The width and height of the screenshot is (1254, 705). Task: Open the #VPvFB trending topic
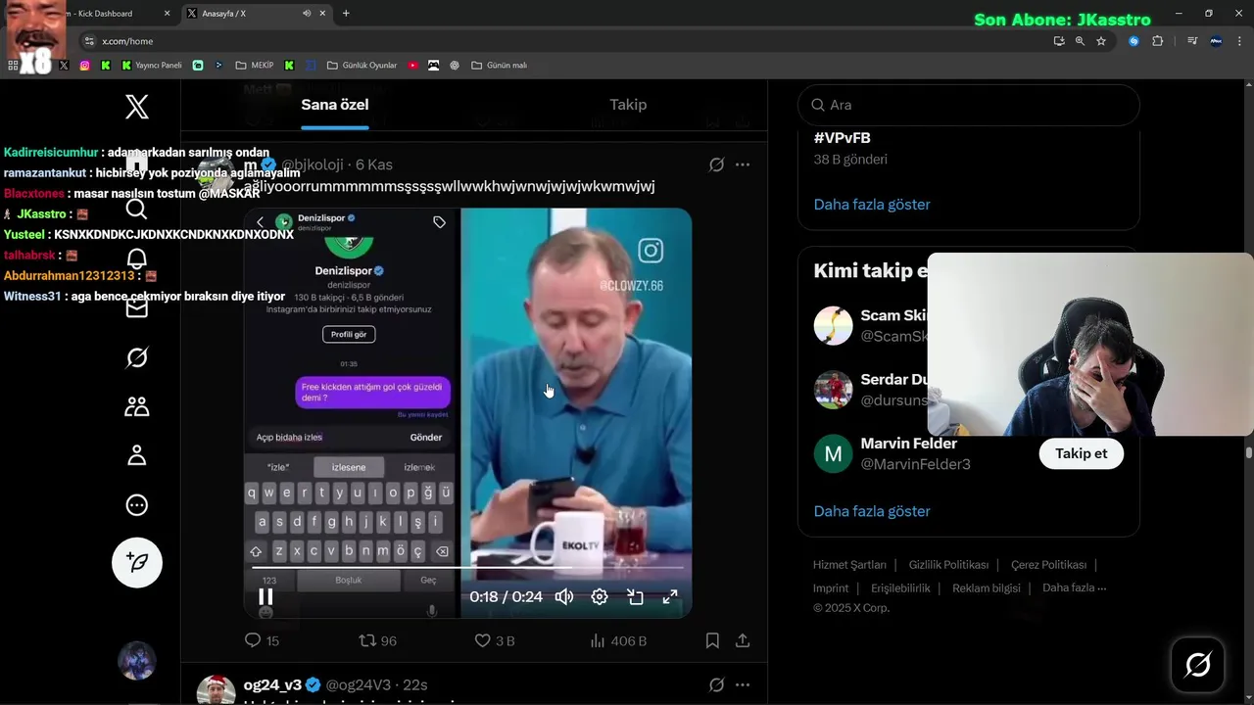(843, 138)
